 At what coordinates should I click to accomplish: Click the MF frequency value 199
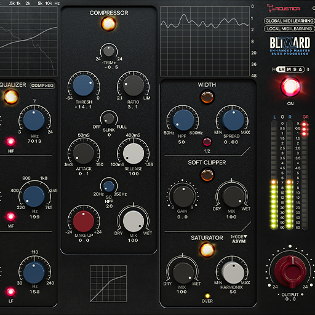(34, 217)
